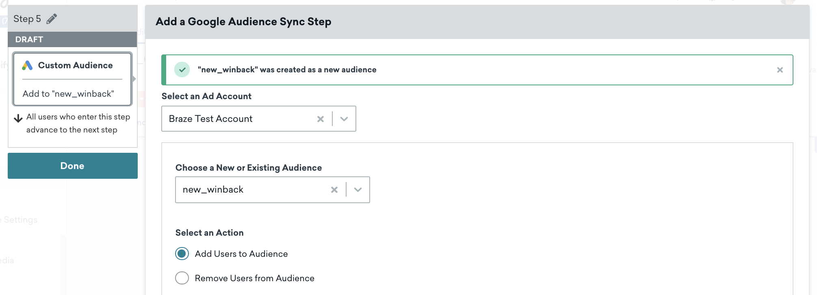The image size is (817, 295).
Task: Click the Select an Ad Account label
Action: pyautogui.click(x=206, y=96)
